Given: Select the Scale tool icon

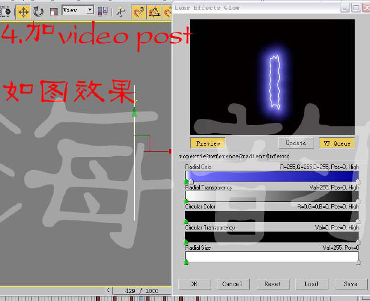Looking at the screenshot, I should pyautogui.click(x=54, y=12).
